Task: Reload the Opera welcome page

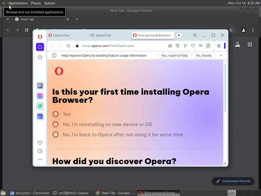Action: (68, 46)
